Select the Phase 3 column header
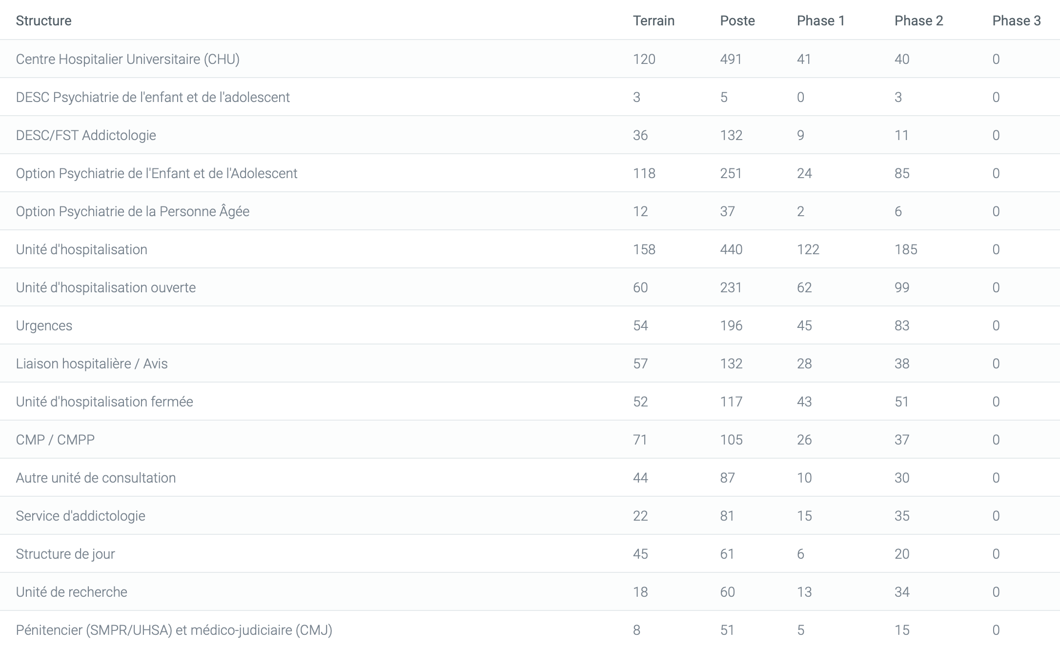Screen dimensions: 1060x648 (x=1016, y=20)
